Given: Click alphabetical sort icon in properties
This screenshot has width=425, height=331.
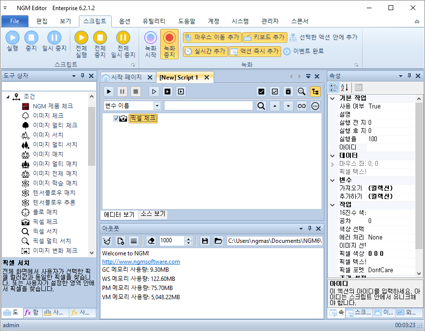Looking at the screenshot, I should (x=345, y=88).
